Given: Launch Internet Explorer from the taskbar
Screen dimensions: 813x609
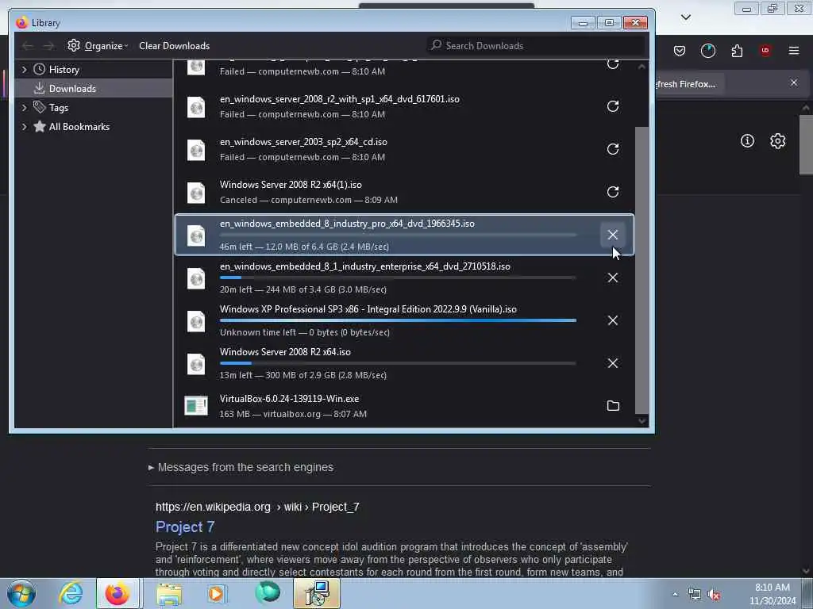Looking at the screenshot, I should [71, 593].
